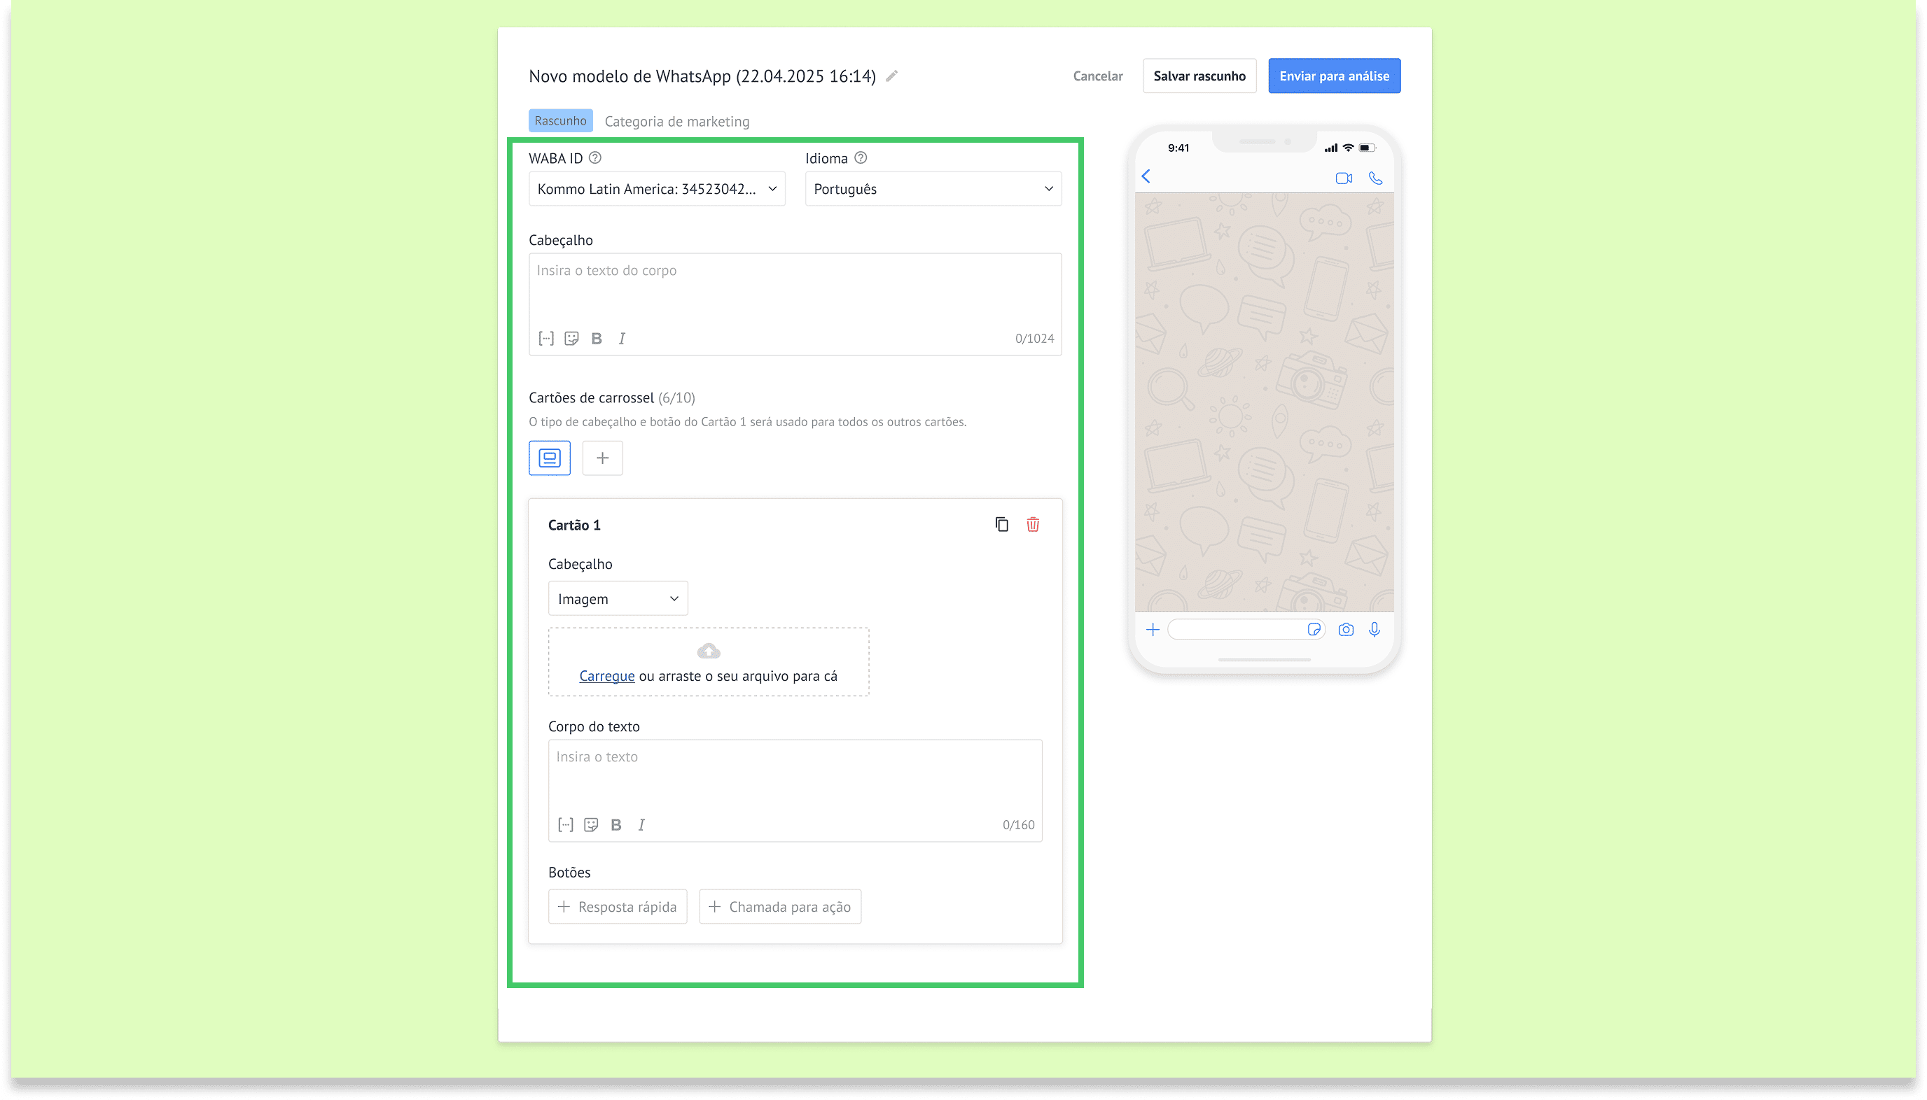Click the pencil icon to rename template

click(x=892, y=76)
